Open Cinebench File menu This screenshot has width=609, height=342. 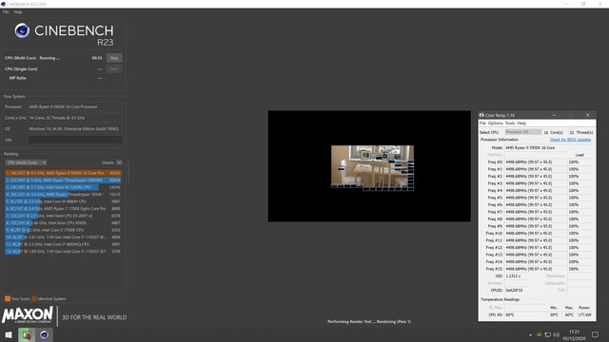click(x=6, y=12)
